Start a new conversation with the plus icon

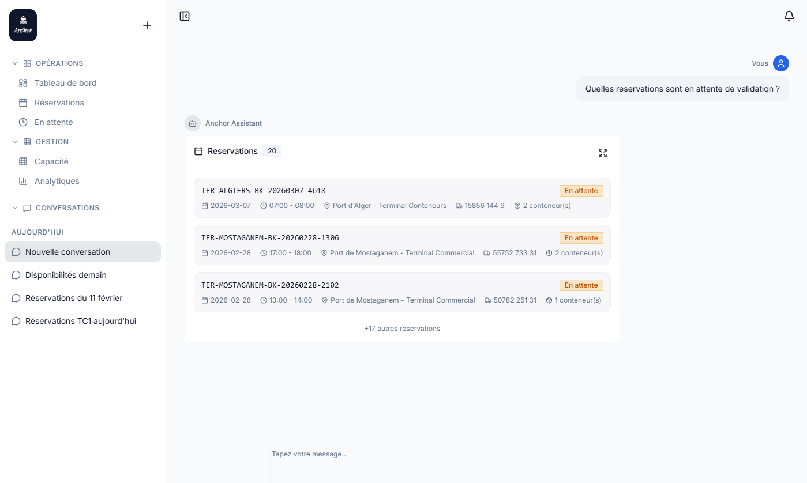point(147,25)
